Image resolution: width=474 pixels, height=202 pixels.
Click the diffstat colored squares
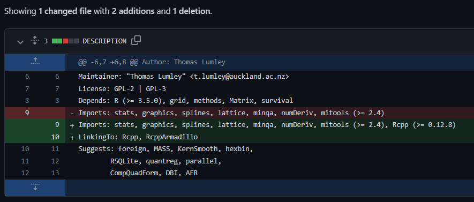point(65,41)
